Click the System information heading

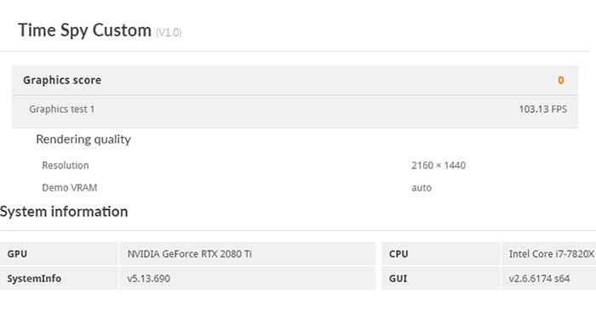[x=64, y=212]
